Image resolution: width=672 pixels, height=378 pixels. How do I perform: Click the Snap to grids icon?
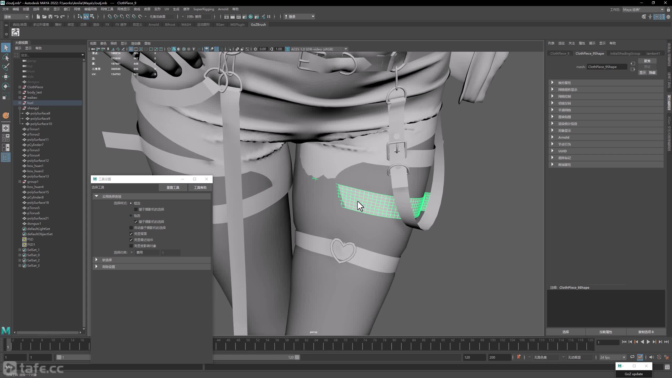coord(110,17)
